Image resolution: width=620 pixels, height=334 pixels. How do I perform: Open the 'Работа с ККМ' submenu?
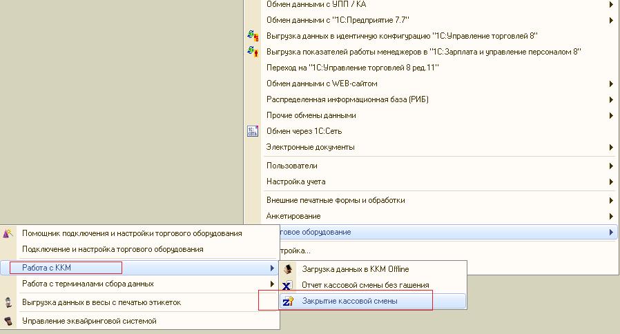click(139, 268)
